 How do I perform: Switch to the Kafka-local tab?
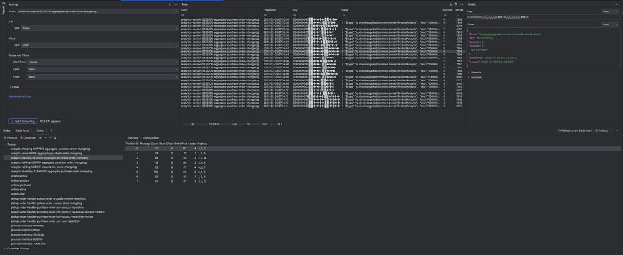tap(22, 131)
